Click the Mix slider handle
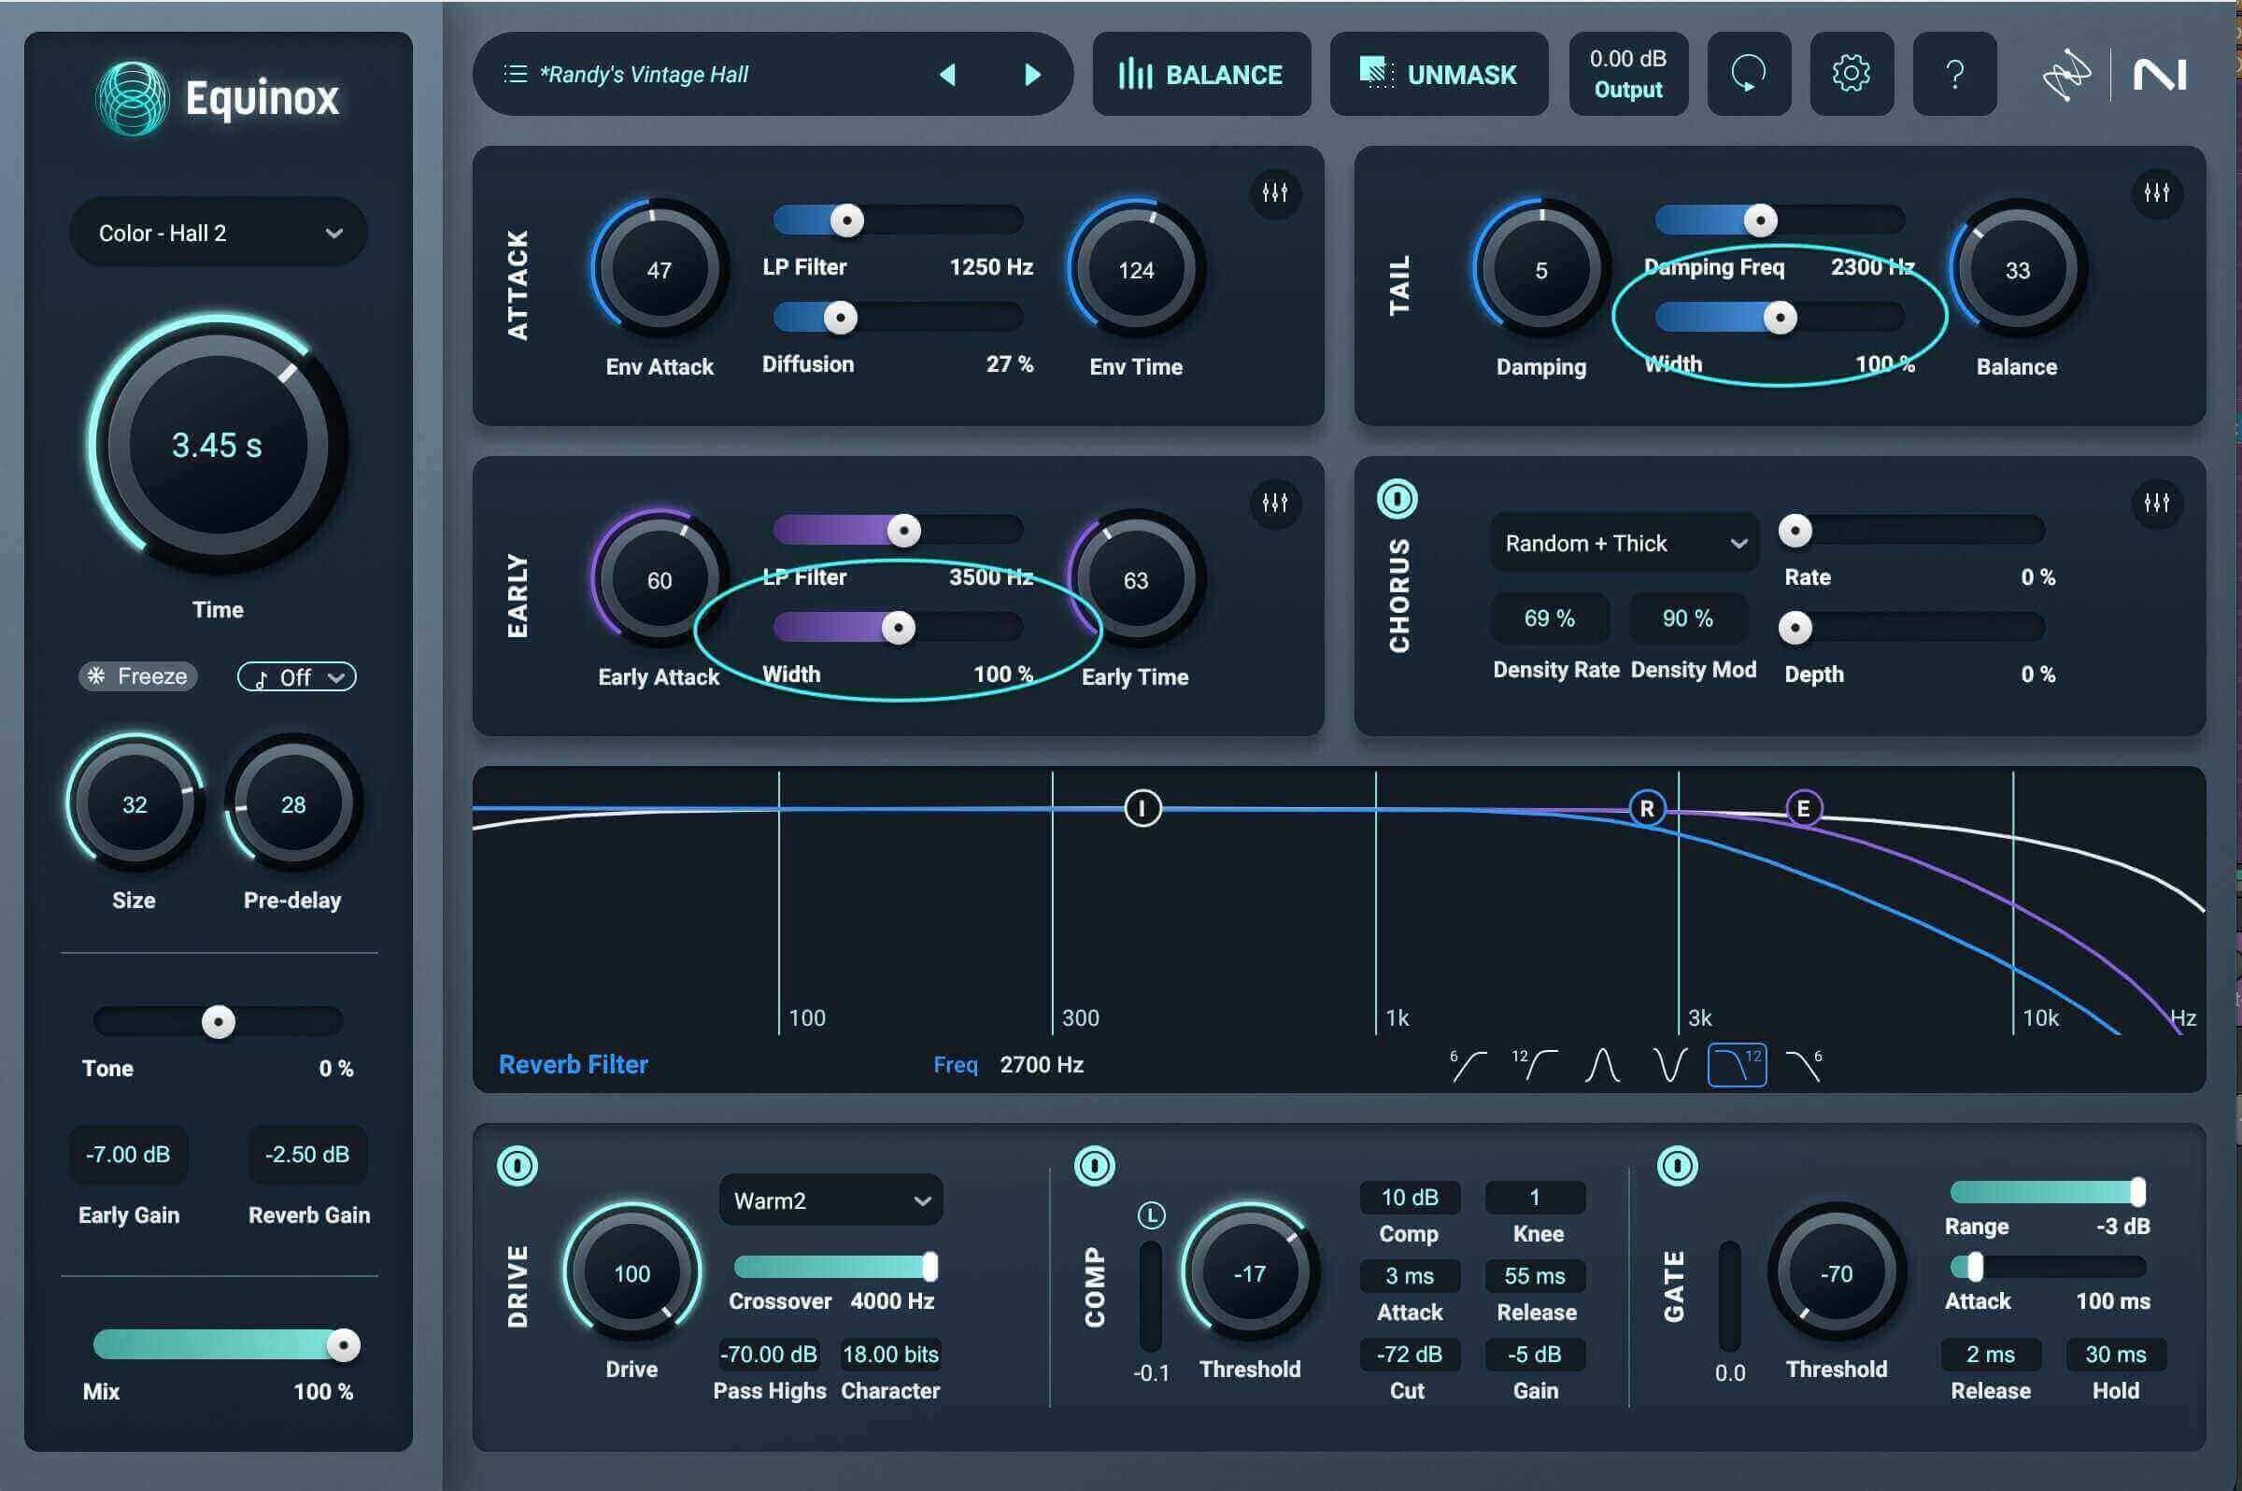2242x1491 pixels. [x=343, y=1345]
